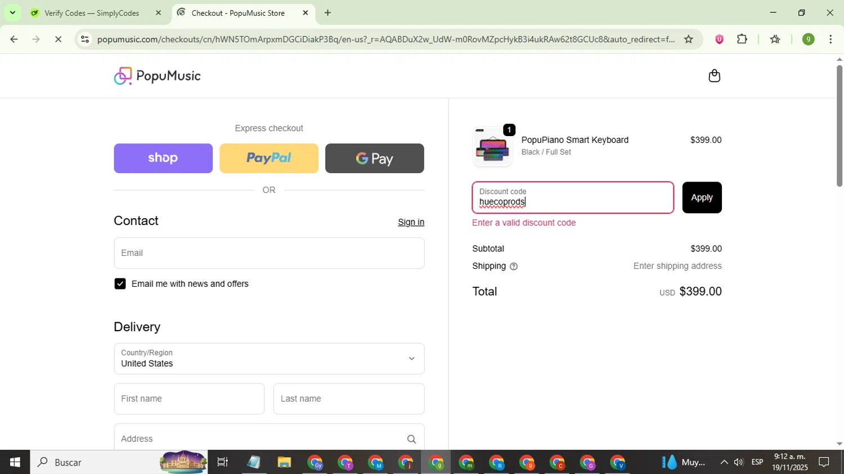844x474 pixels.
Task: Expand the Country/Region dropdown
Action: [x=269, y=359]
